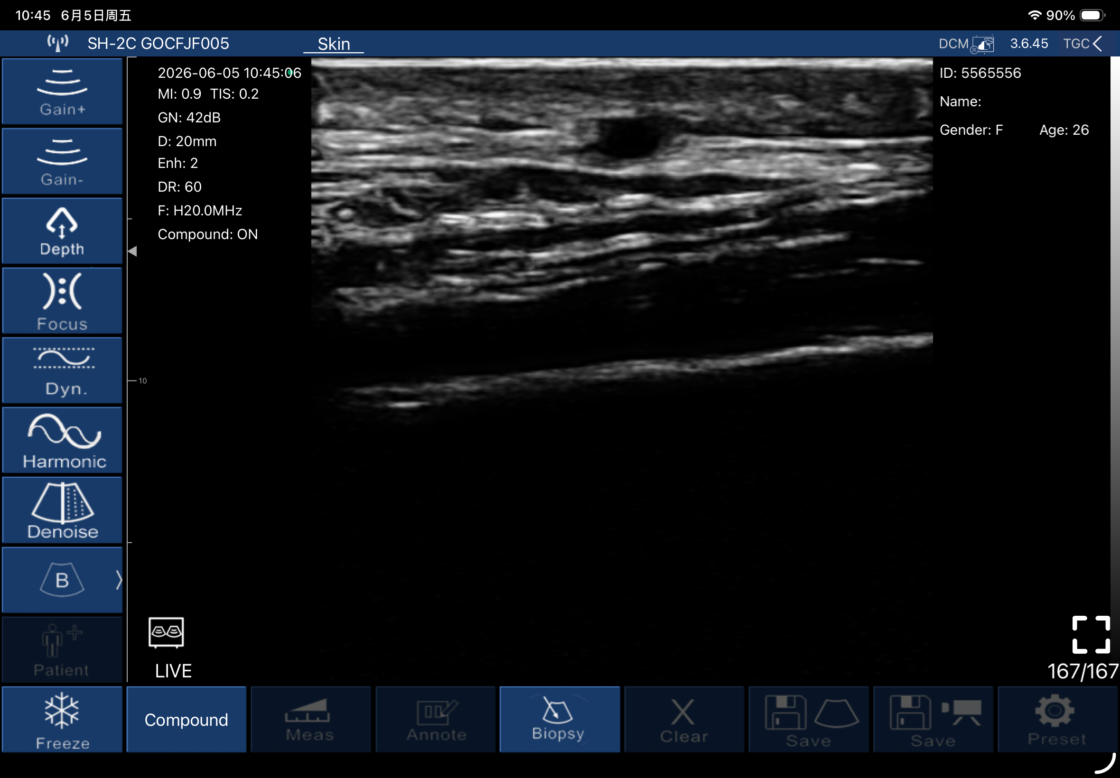Toggle the Compound imaging button
Image resolution: width=1120 pixels, height=778 pixels.
tap(186, 720)
